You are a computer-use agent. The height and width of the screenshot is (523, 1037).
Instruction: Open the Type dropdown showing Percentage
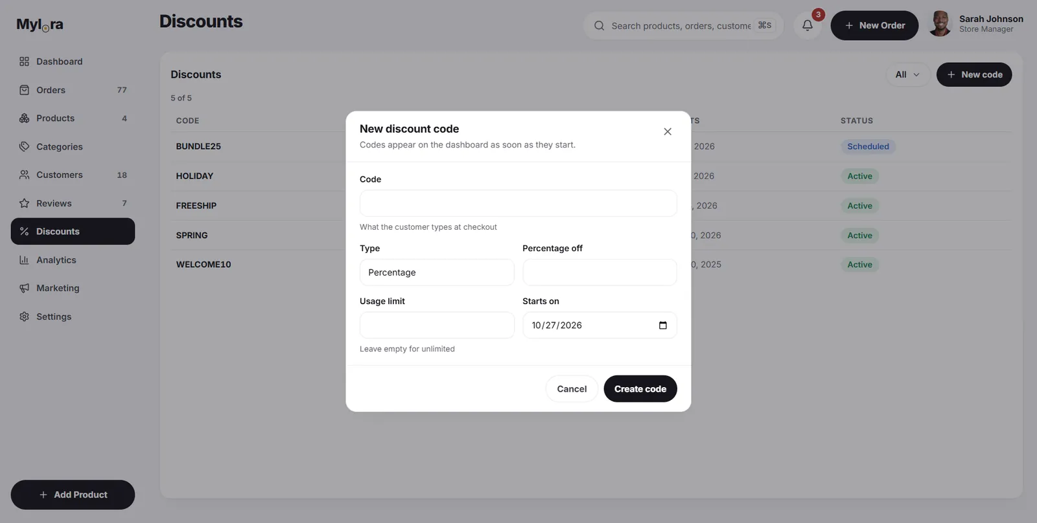point(437,273)
